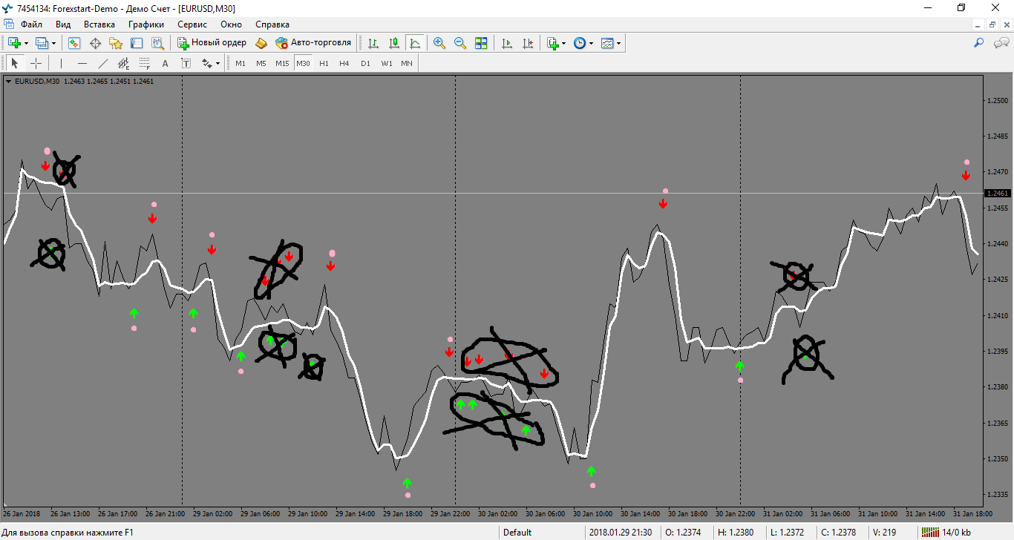
Task: Switch to the H4 timeframe
Action: click(x=344, y=63)
